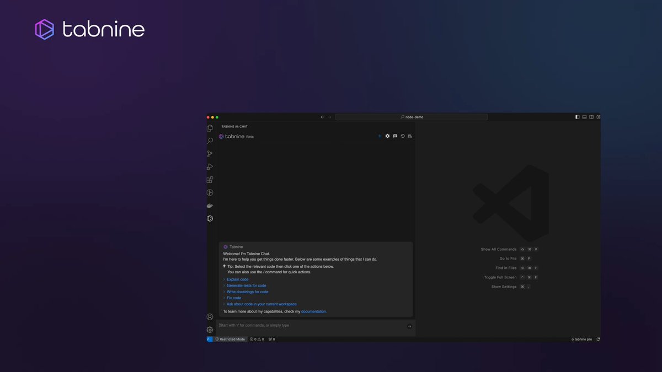Click the Tabnine sender name in welcome message
The width and height of the screenshot is (662, 372).
[236, 247]
